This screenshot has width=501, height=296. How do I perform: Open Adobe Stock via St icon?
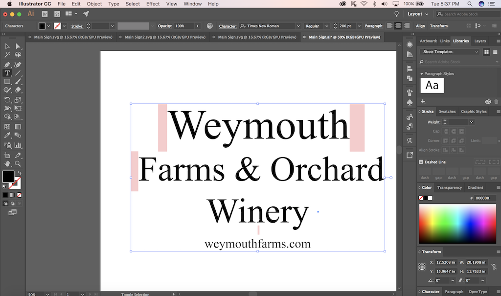coord(57,14)
